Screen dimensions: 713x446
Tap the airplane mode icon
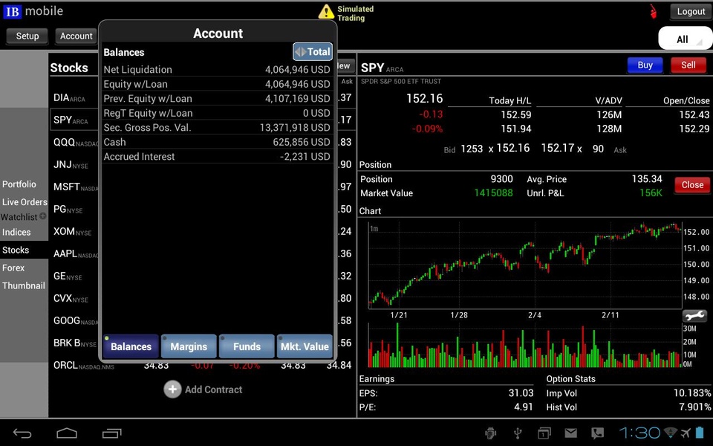[686, 433]
